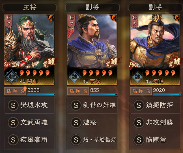183x153 pixels.
Task: Click the yin-yang icon on 満寵's card
Action: tap(177, 18)
